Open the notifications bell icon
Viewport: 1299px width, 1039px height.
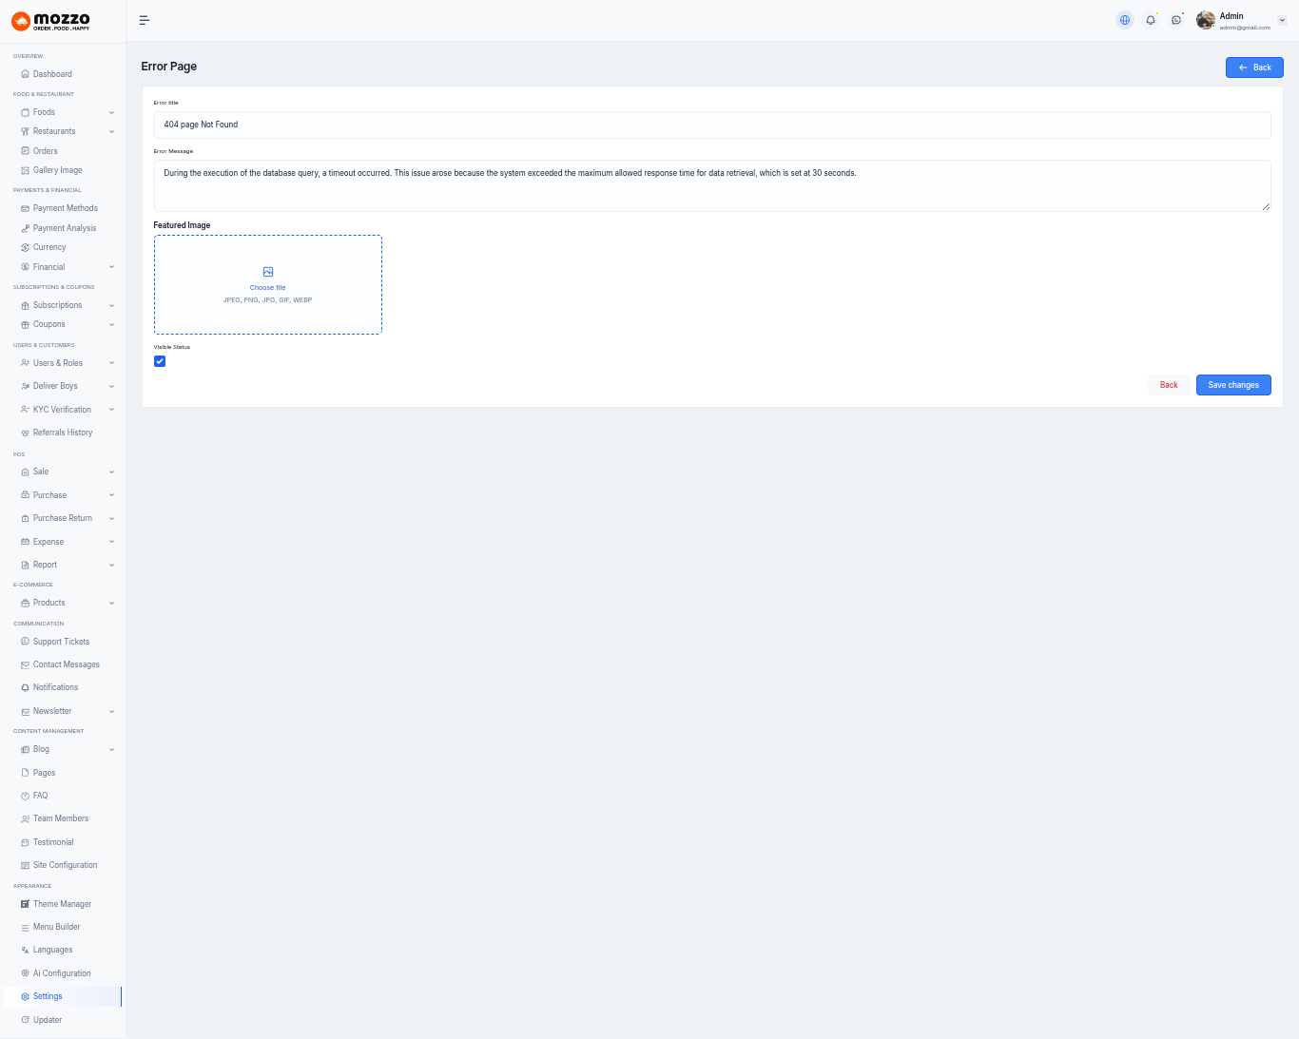tap(1151, 20)
